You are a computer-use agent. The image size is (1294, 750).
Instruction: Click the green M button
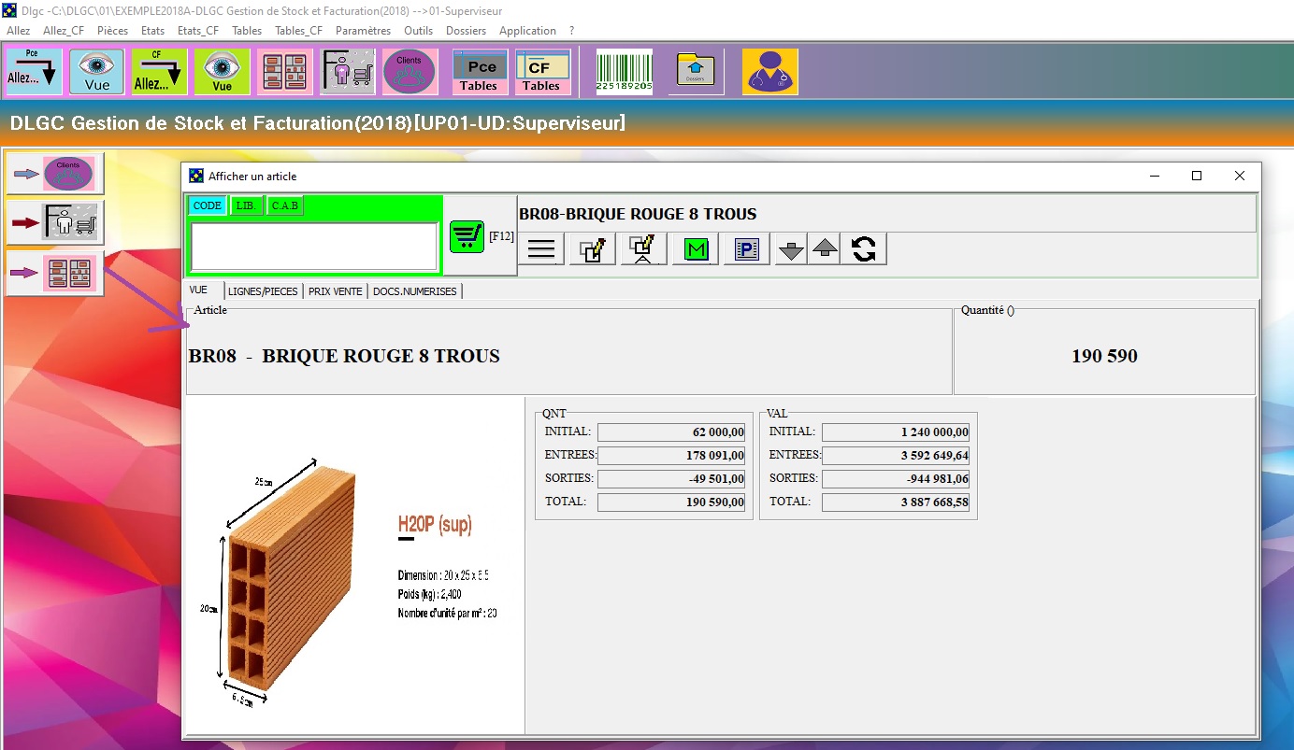pos(695,249)
